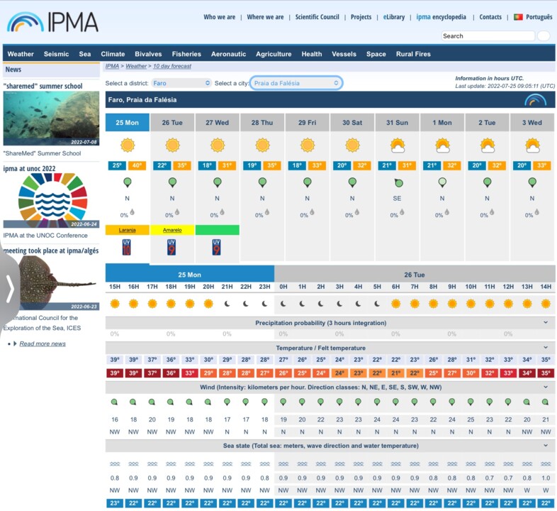Open the district dropdown showing Faro

pyautogui.click(x=181, y=83)
